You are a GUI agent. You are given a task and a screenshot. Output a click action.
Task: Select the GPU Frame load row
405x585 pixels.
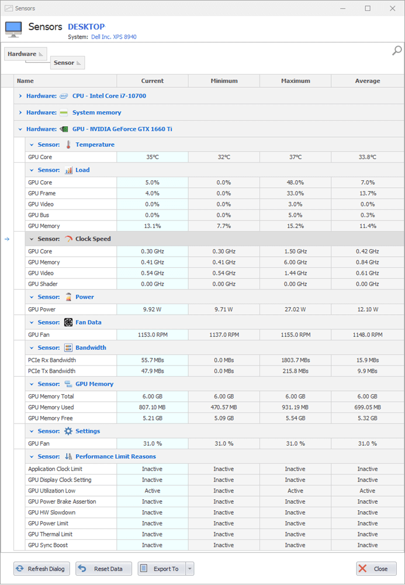click(214, 193)
